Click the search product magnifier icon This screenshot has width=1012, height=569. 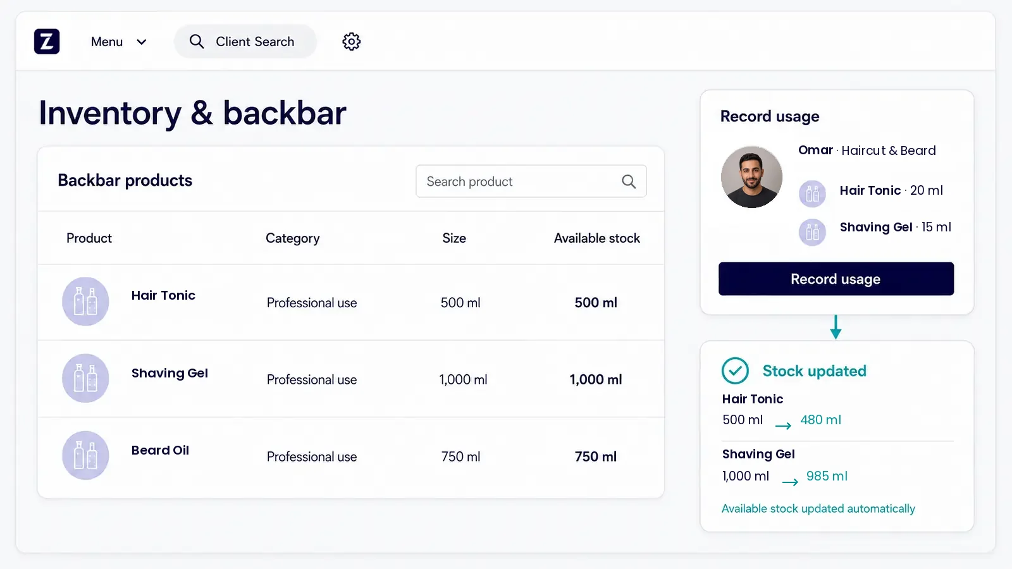[x=629, y=181]
